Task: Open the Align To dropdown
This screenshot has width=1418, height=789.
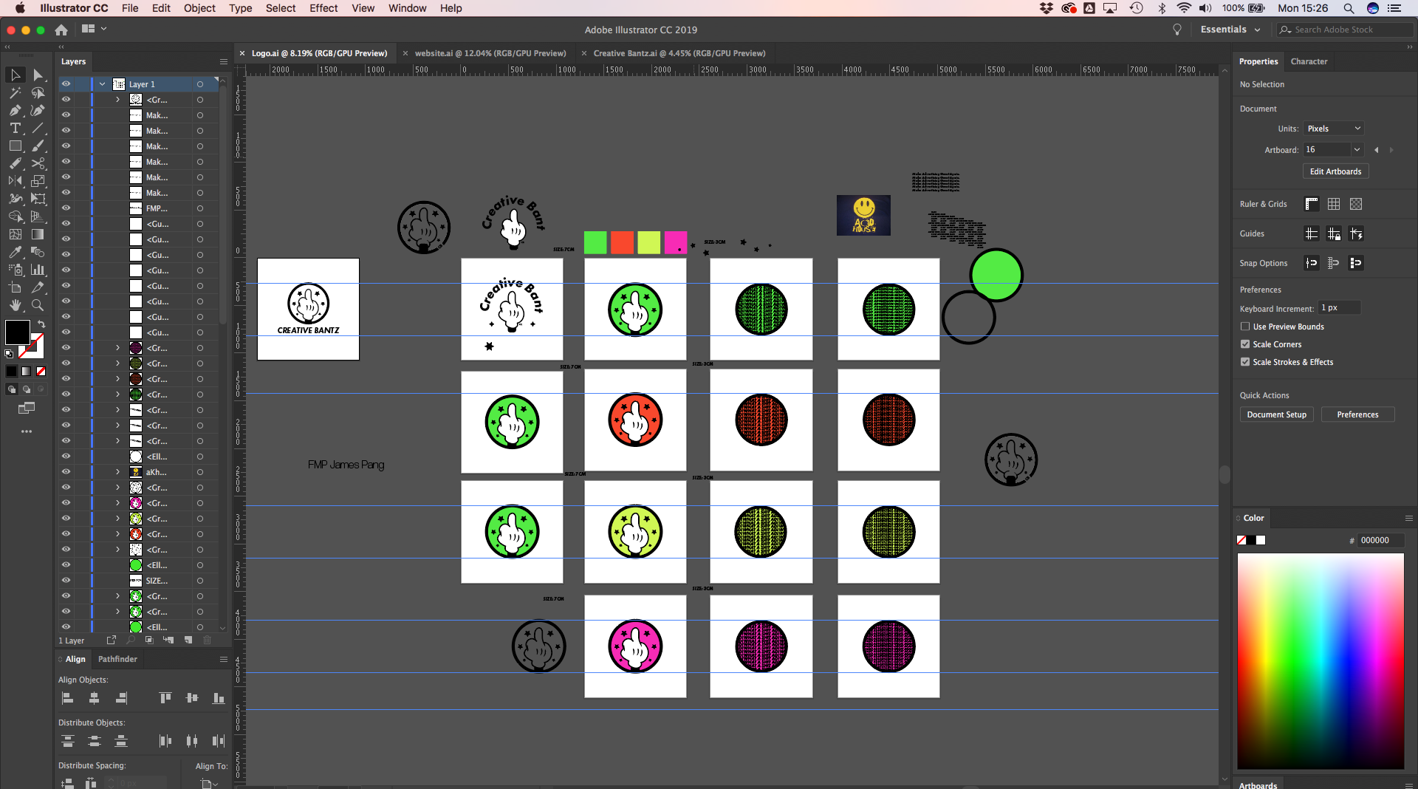Action: (210, 783)
